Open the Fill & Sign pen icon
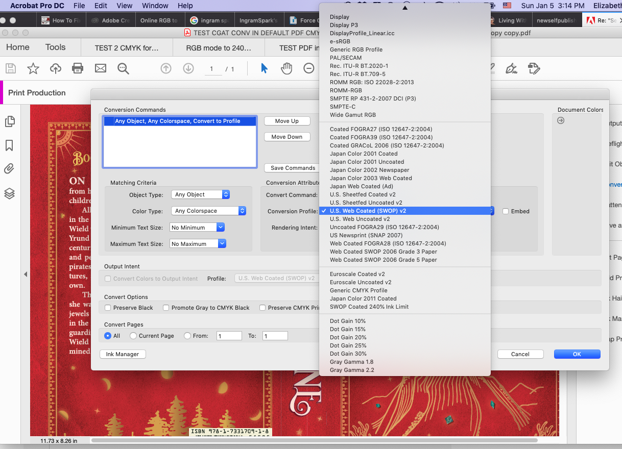 click(511, 68)
